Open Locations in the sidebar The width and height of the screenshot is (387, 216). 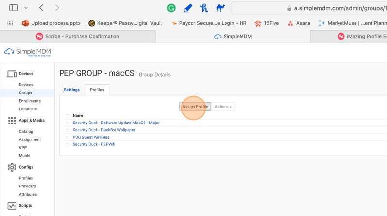coord(28,109)
